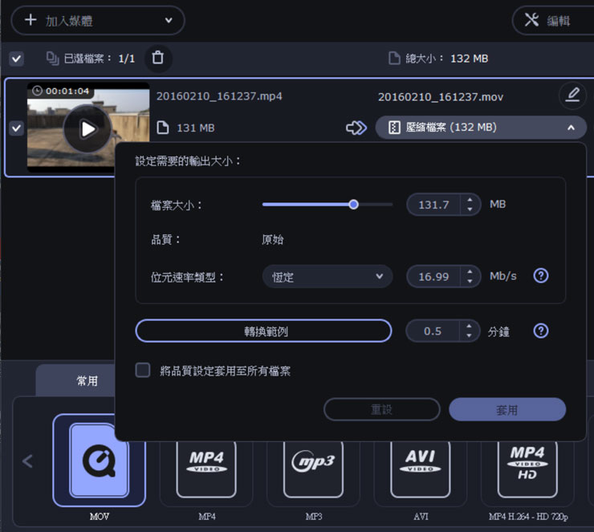
Task: Click the plus icon in 加入媒體
Action: pos(31,20)
